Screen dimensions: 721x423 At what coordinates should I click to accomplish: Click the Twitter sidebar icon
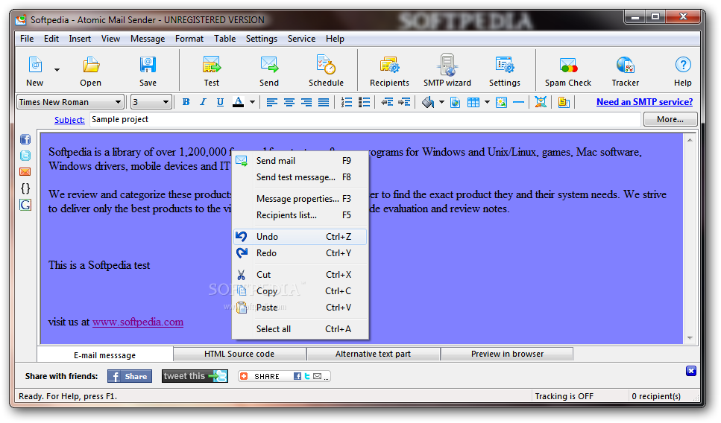click(x=25, y=156)
